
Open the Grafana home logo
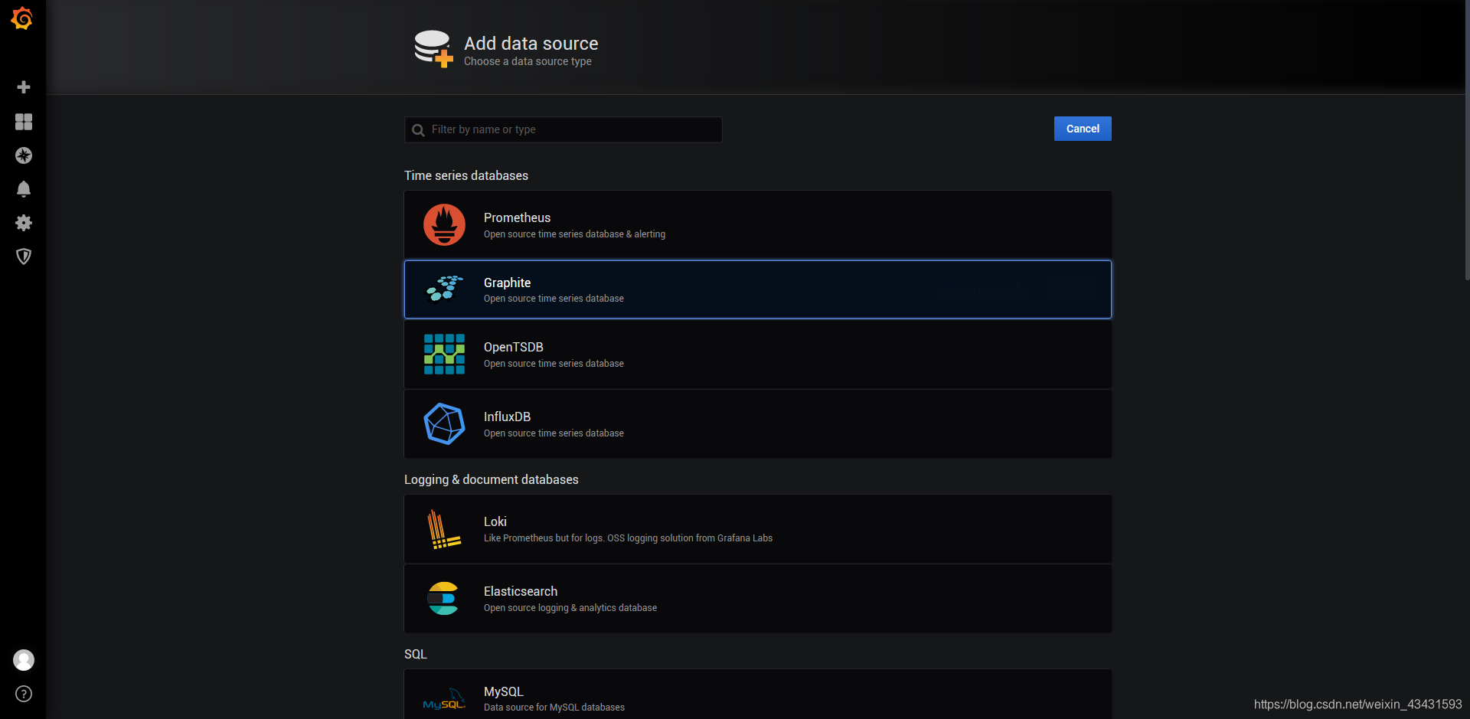(22, 18)
